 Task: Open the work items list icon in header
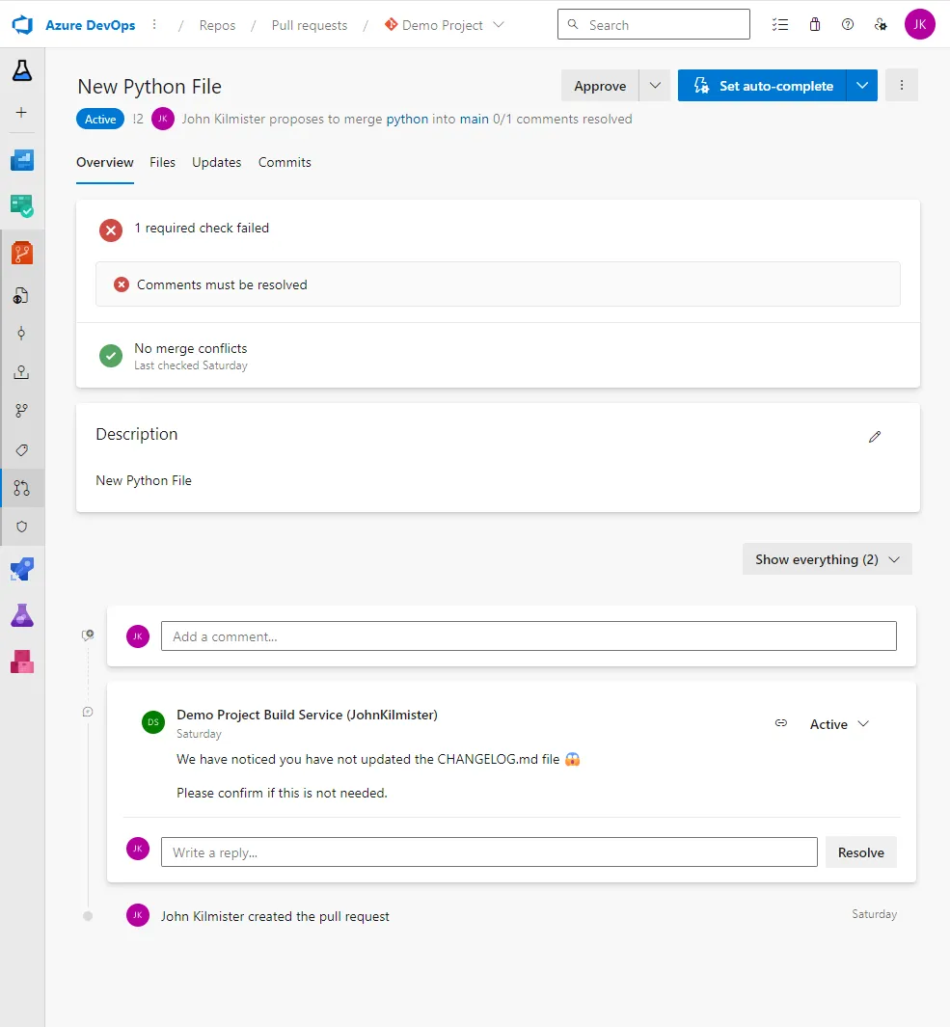779,25
